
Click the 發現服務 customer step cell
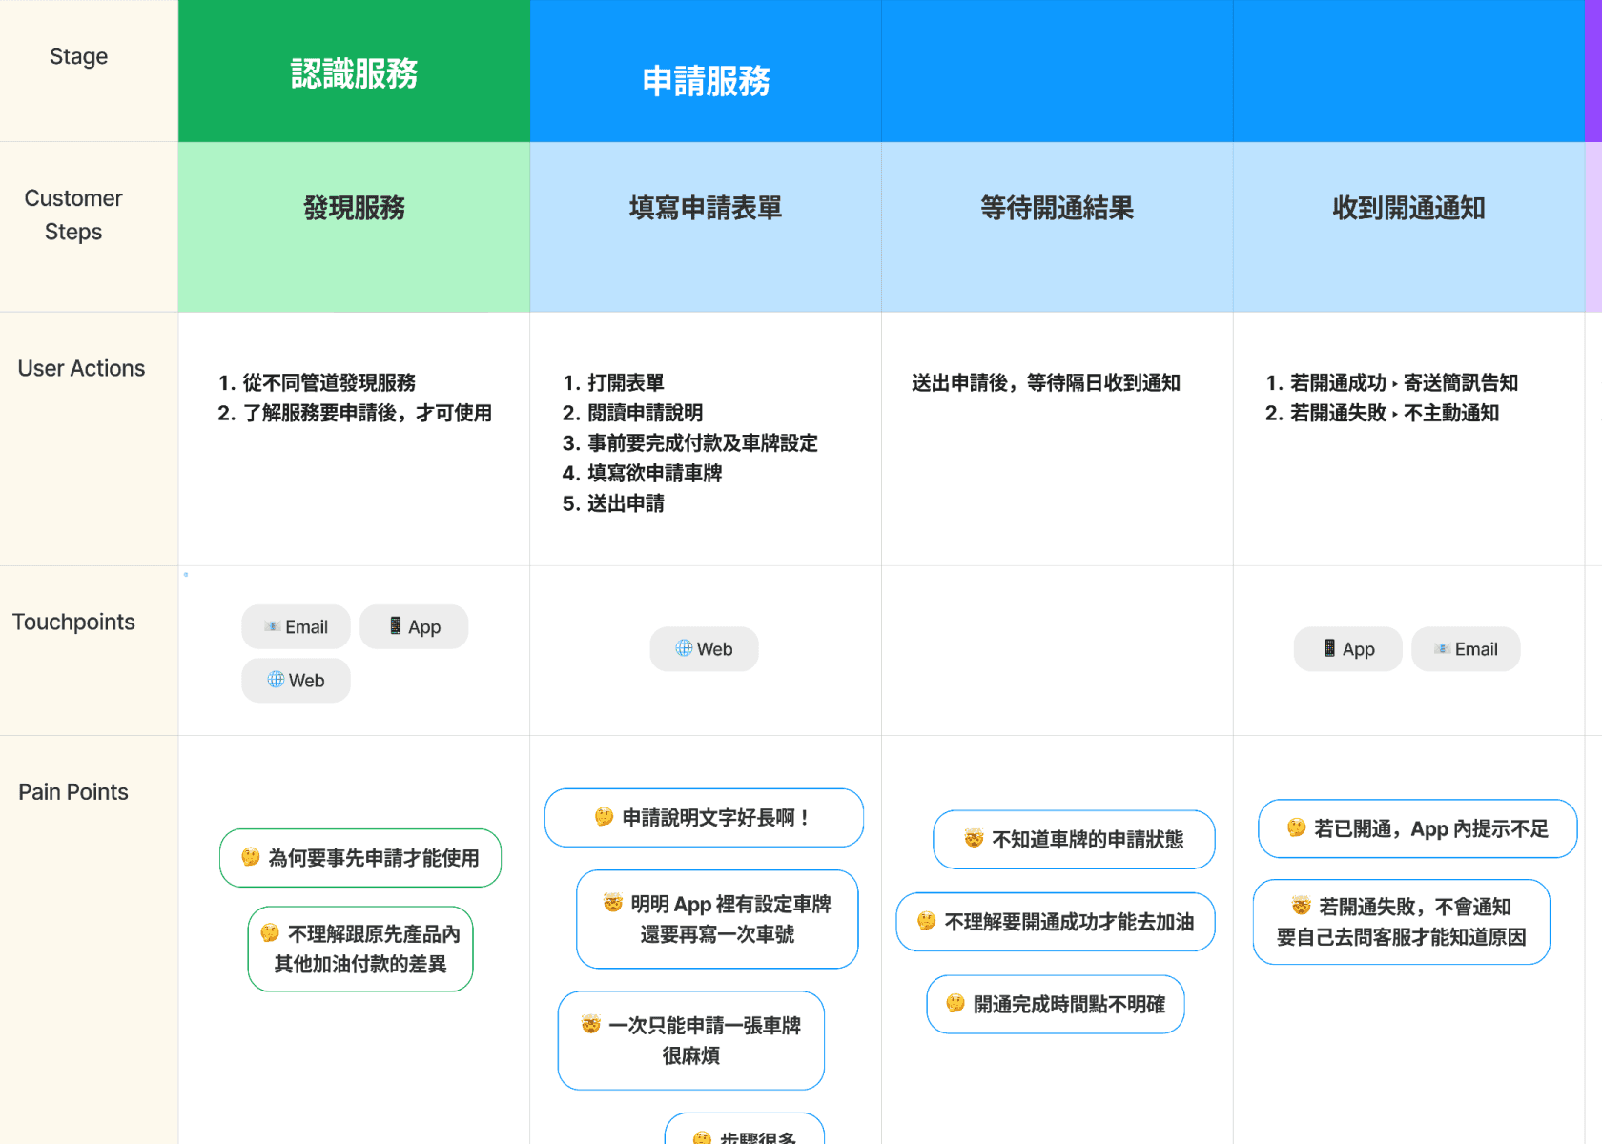point(354,227)
